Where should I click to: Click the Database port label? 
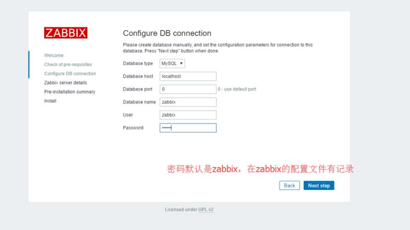[x=137, y=89]
